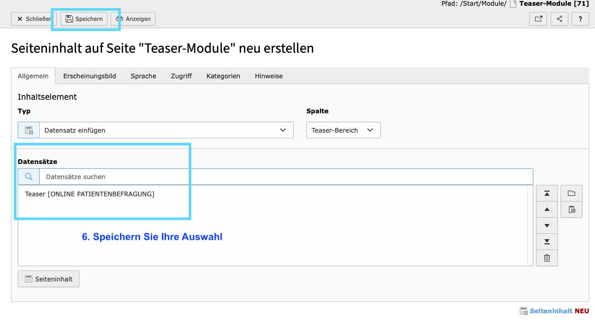Move selected record to bottom
This screenshot has width=595, height=330.
tap(546, 242)
